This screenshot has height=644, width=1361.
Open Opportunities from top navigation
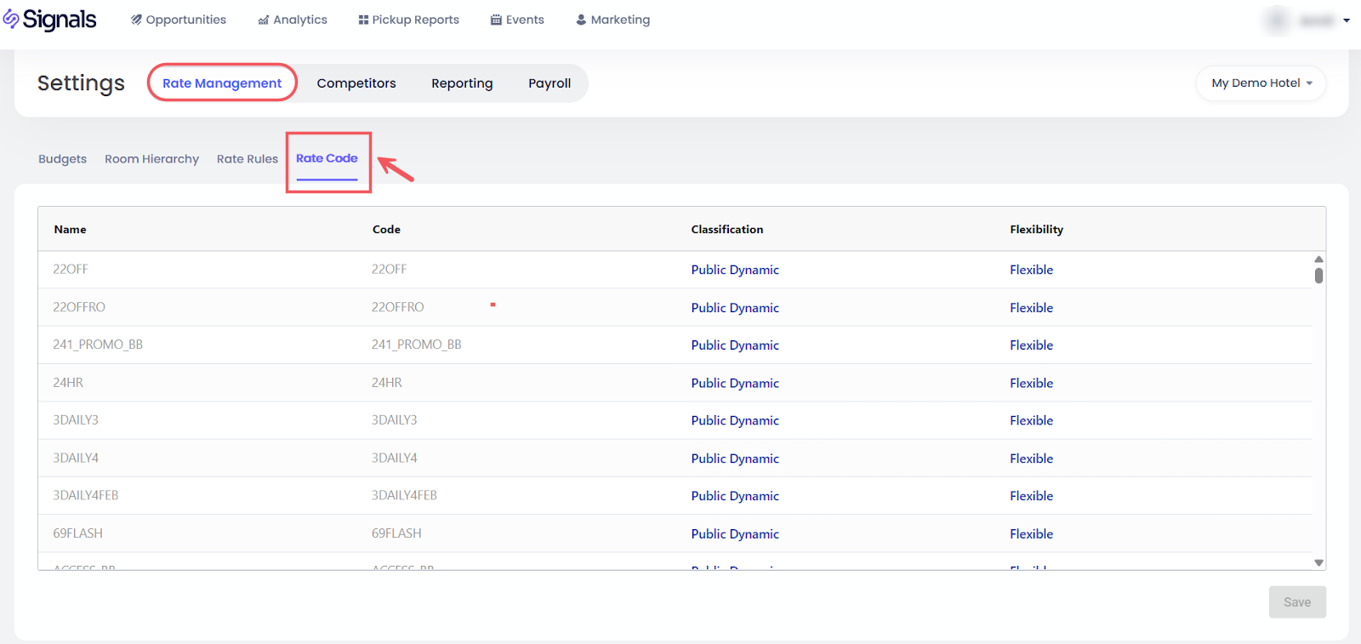tap(178, 20)
